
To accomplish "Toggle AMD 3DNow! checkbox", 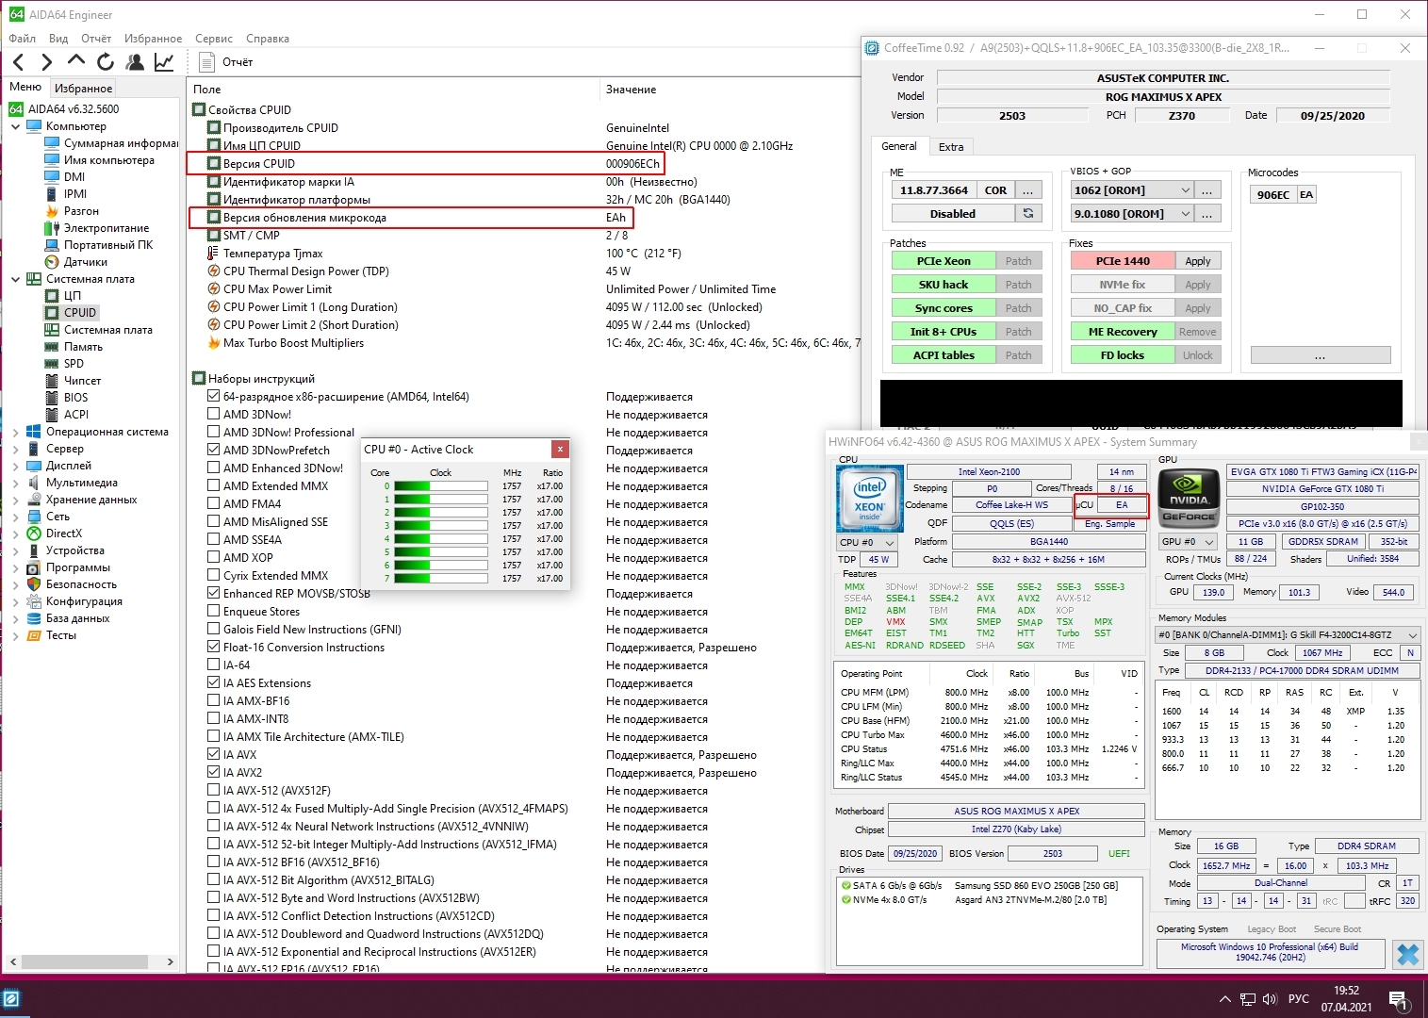I will point(214,415).
